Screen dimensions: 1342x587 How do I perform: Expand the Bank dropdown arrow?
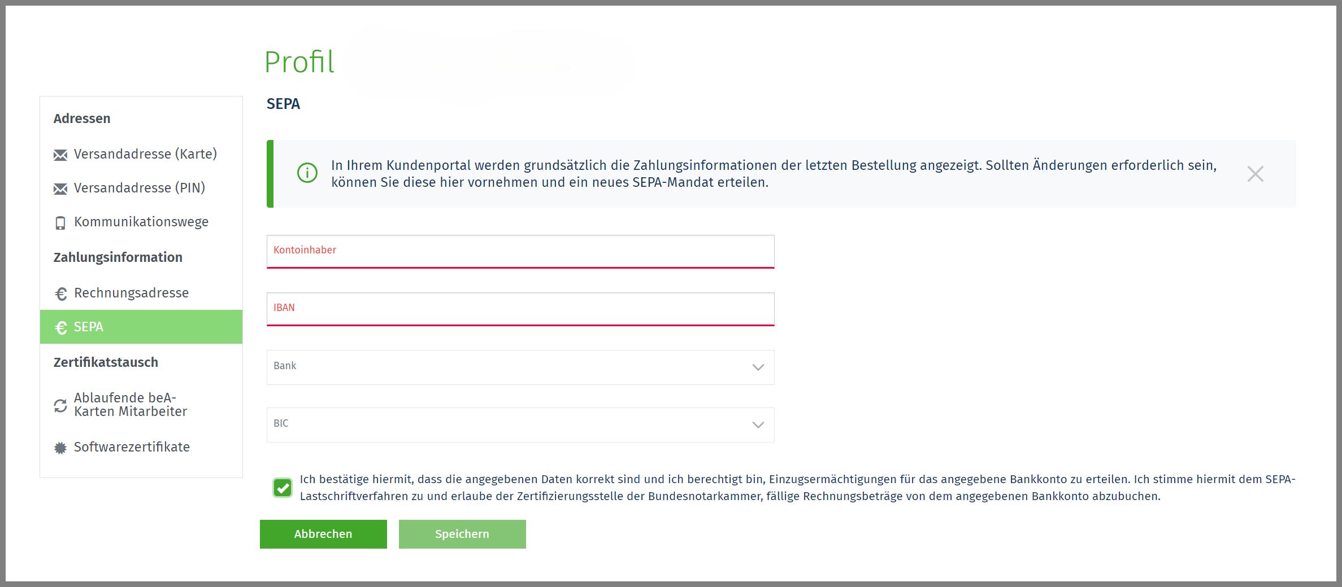click(x=758, y=367)
